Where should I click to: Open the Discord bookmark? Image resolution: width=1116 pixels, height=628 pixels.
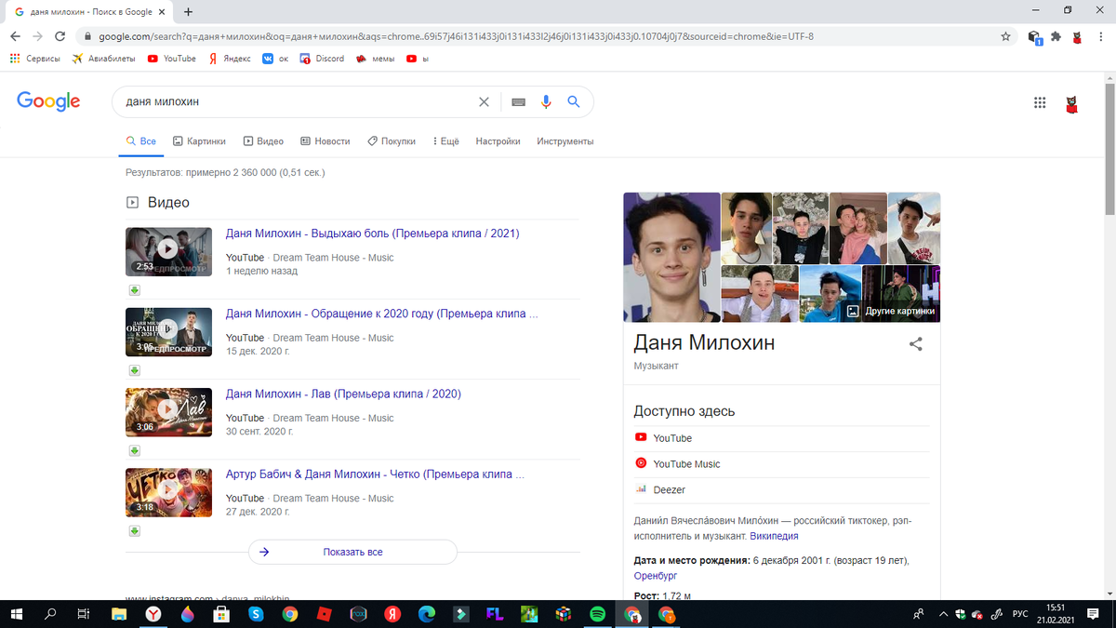(322, 59)
